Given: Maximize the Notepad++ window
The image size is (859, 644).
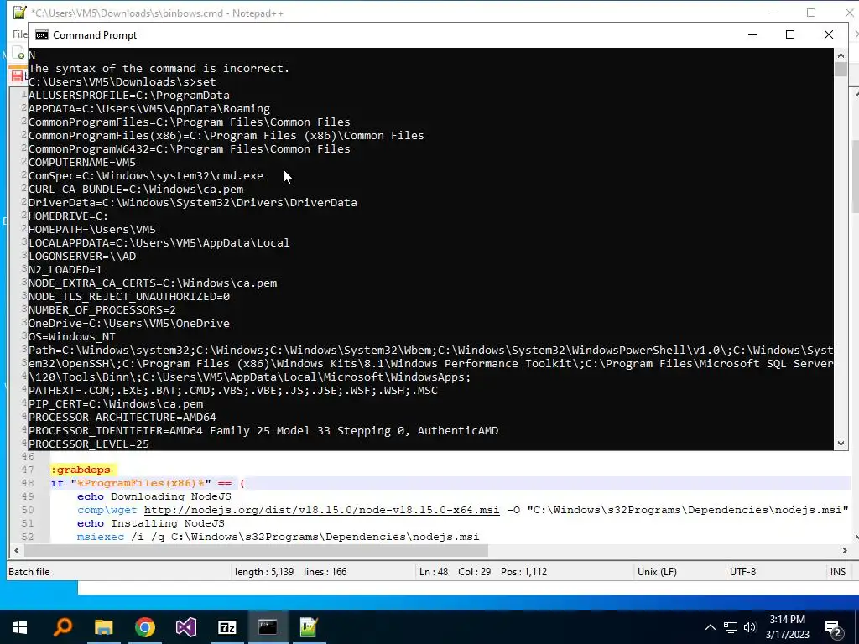Looking at the screenshot, I should click(811, 13).
